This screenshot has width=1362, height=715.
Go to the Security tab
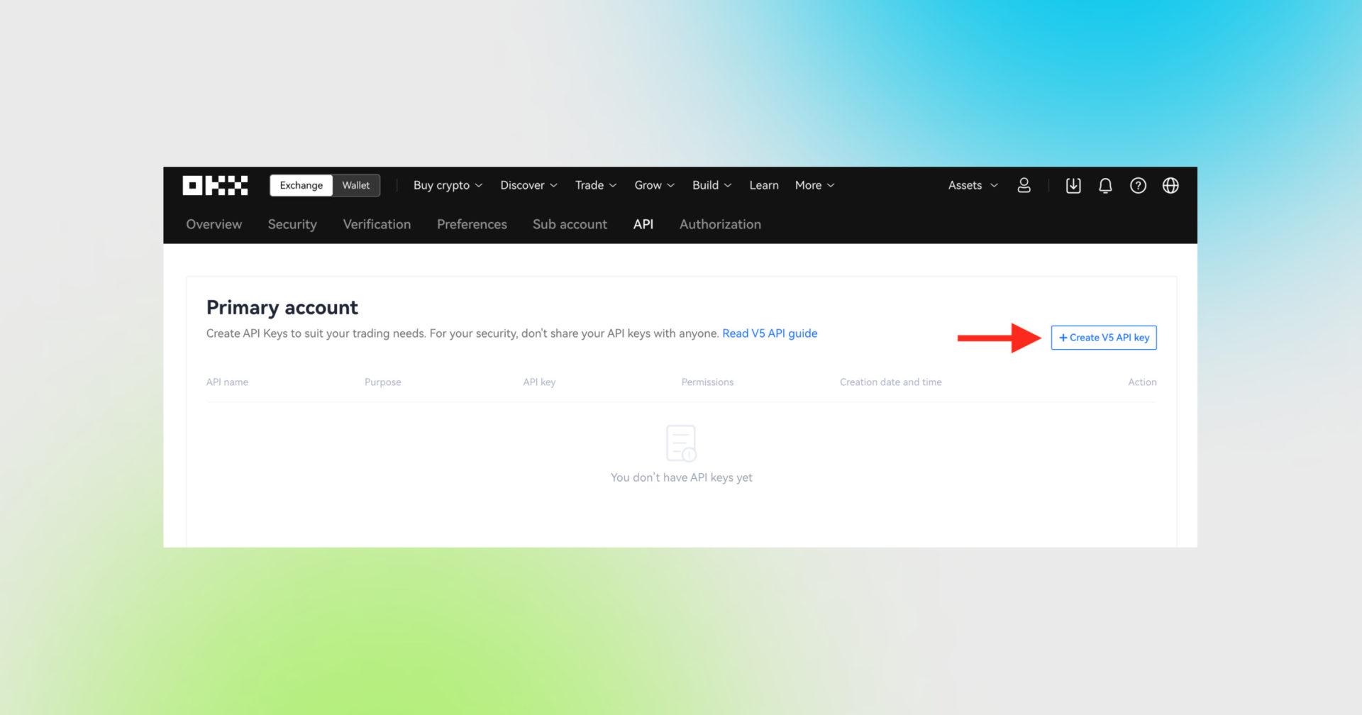pos(292,224)
